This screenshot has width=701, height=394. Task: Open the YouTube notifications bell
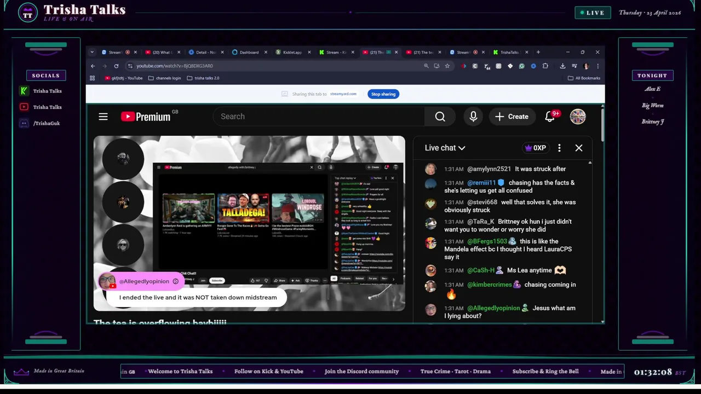(550, 117)
